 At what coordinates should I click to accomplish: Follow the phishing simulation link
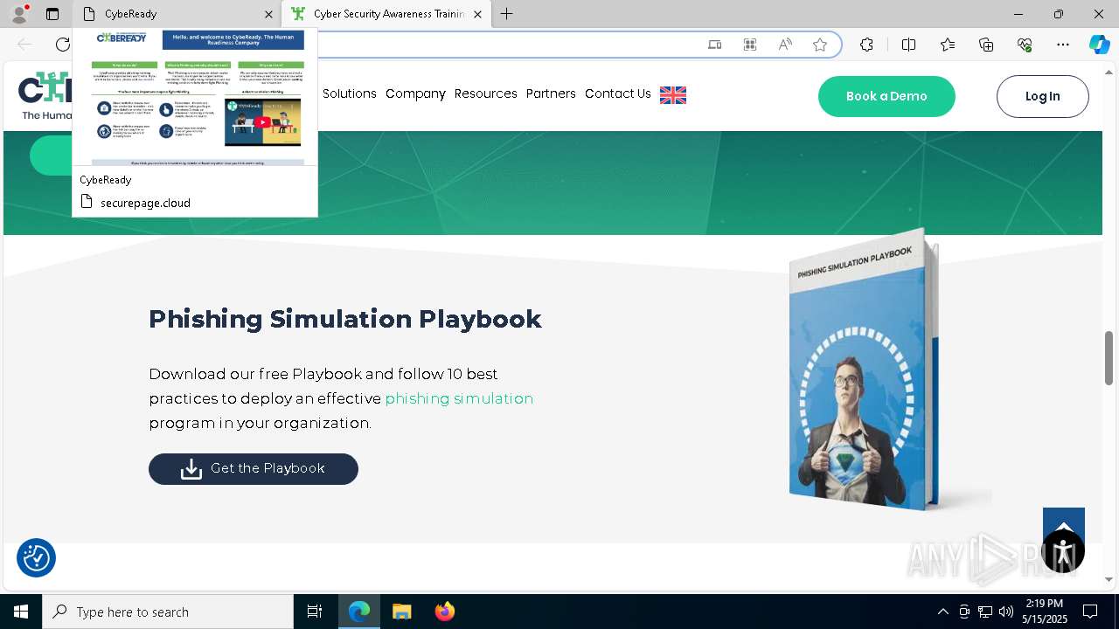click(459, 398)
